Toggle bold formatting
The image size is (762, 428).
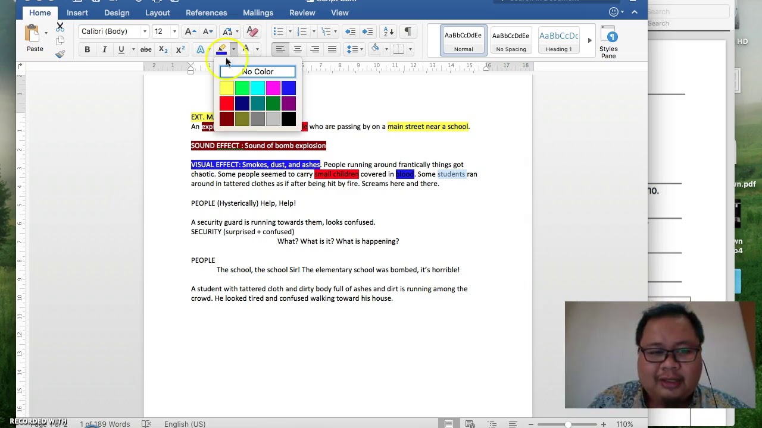point(87,49)
